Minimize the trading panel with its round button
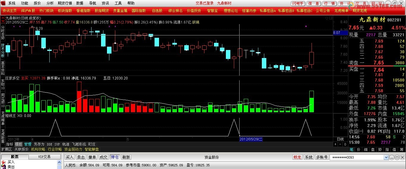 [392, 157]
